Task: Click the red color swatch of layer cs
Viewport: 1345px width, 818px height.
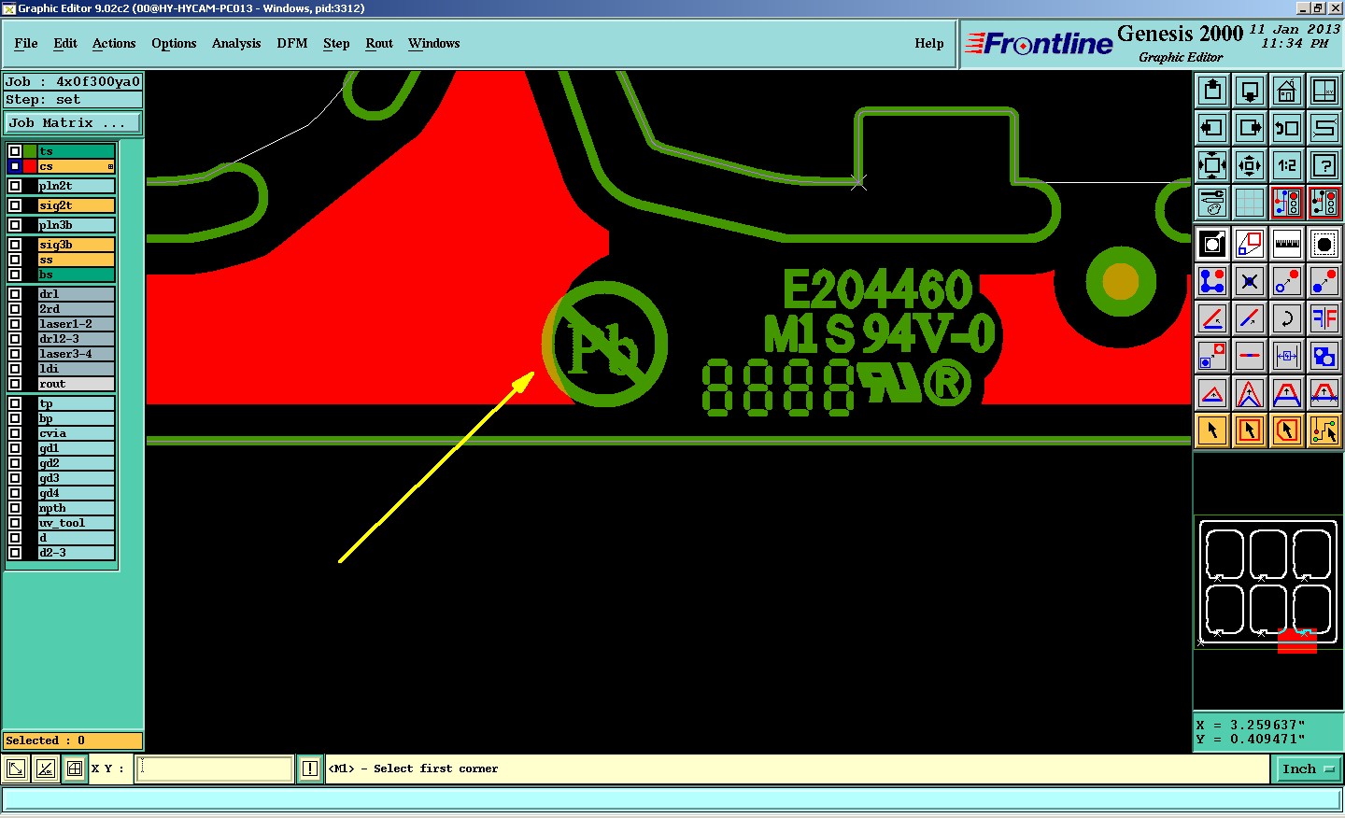Action: tap(30, 166)
